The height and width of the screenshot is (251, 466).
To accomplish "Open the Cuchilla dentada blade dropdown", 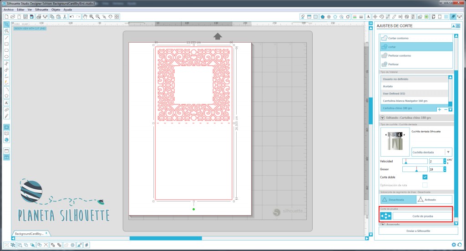I will 432,152.
